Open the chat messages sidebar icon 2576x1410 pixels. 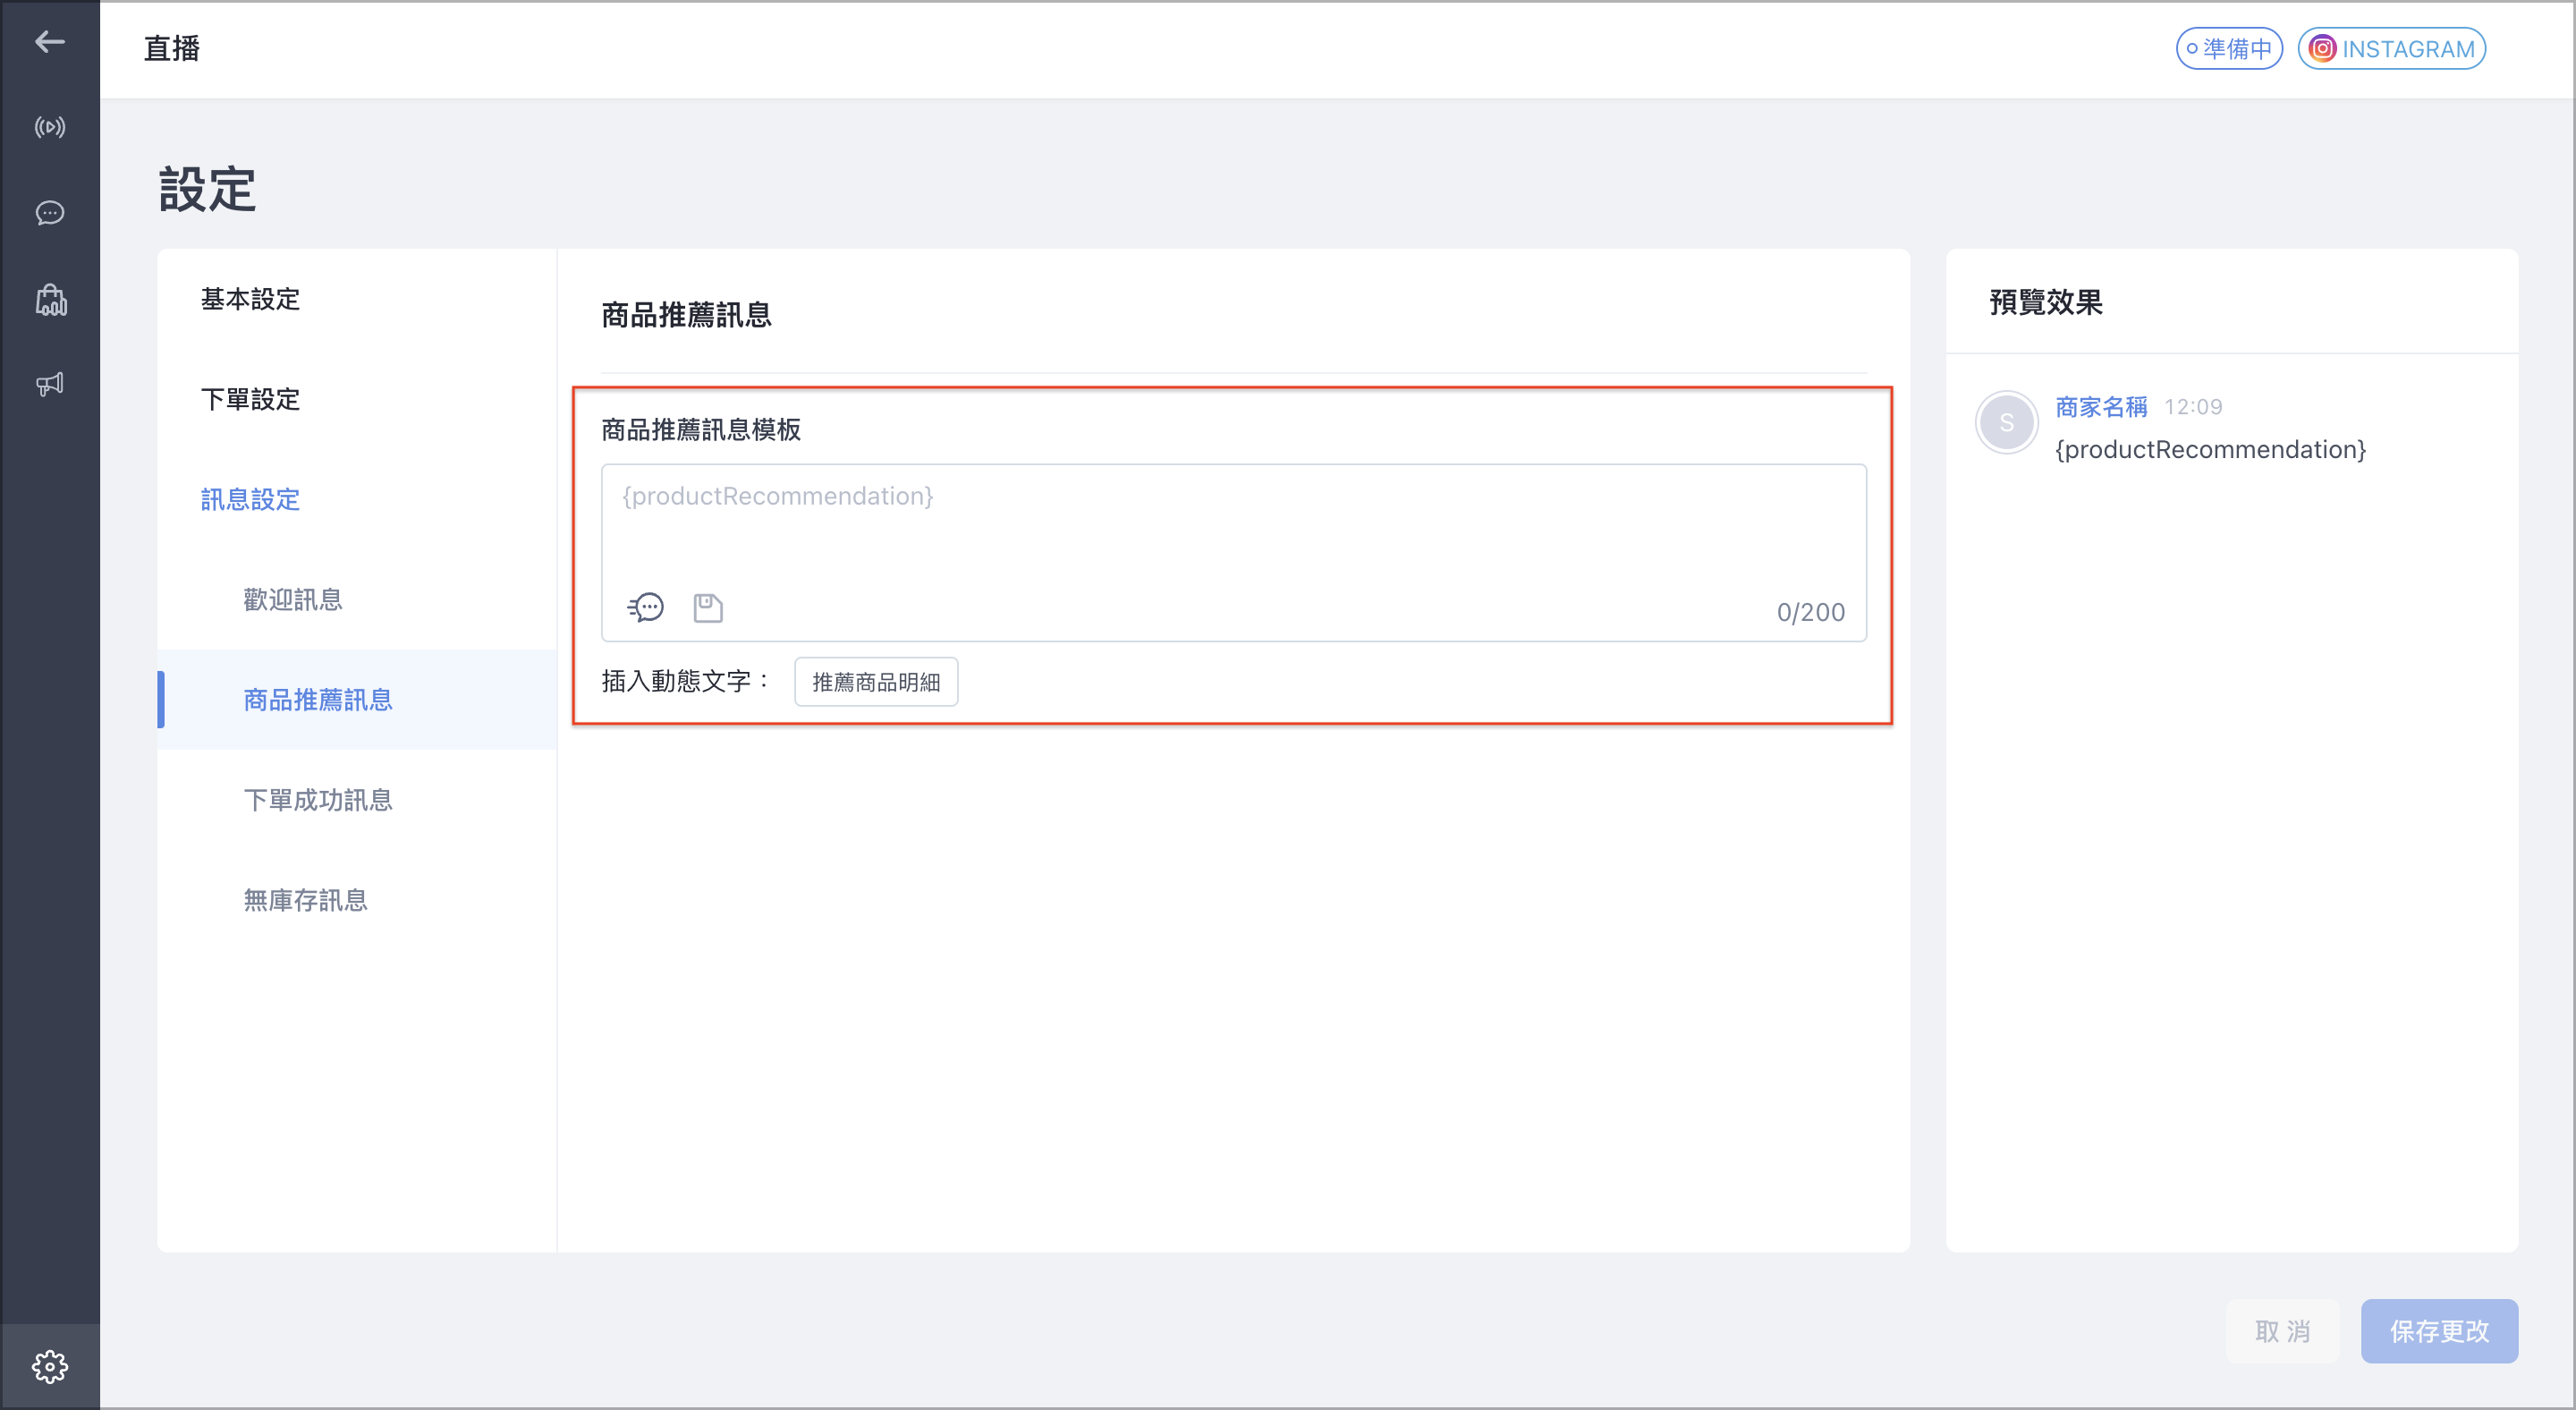[x=50, y=213]
